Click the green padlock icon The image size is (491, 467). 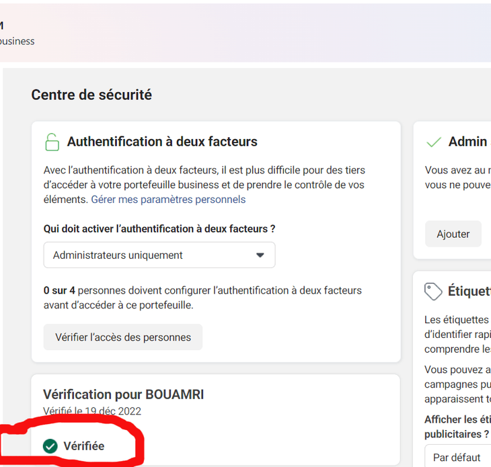52,142
